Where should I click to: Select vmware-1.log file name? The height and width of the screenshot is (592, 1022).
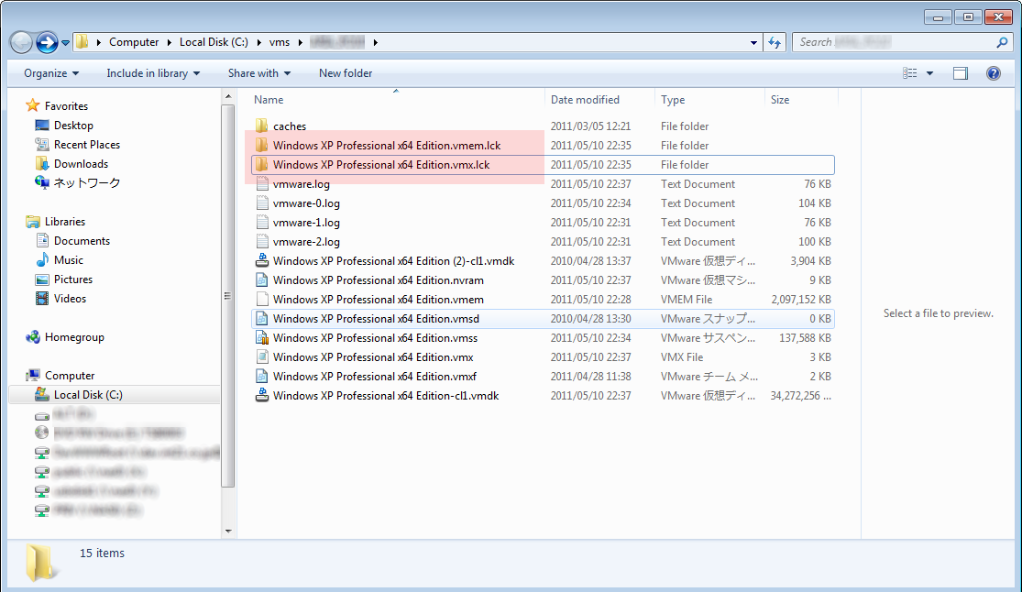[306, 223]
